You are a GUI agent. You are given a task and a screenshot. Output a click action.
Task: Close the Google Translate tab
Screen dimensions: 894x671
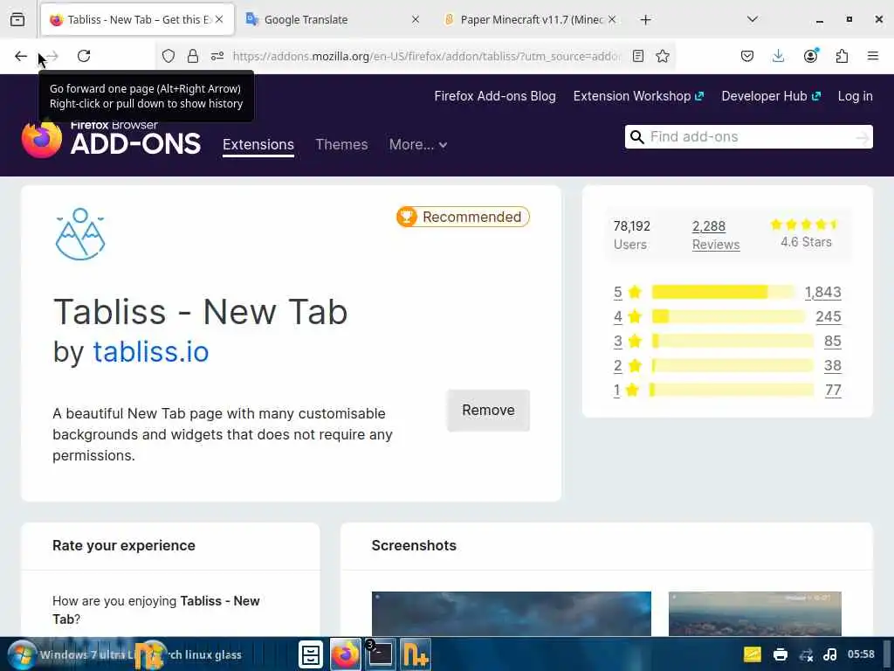[415, 19]
